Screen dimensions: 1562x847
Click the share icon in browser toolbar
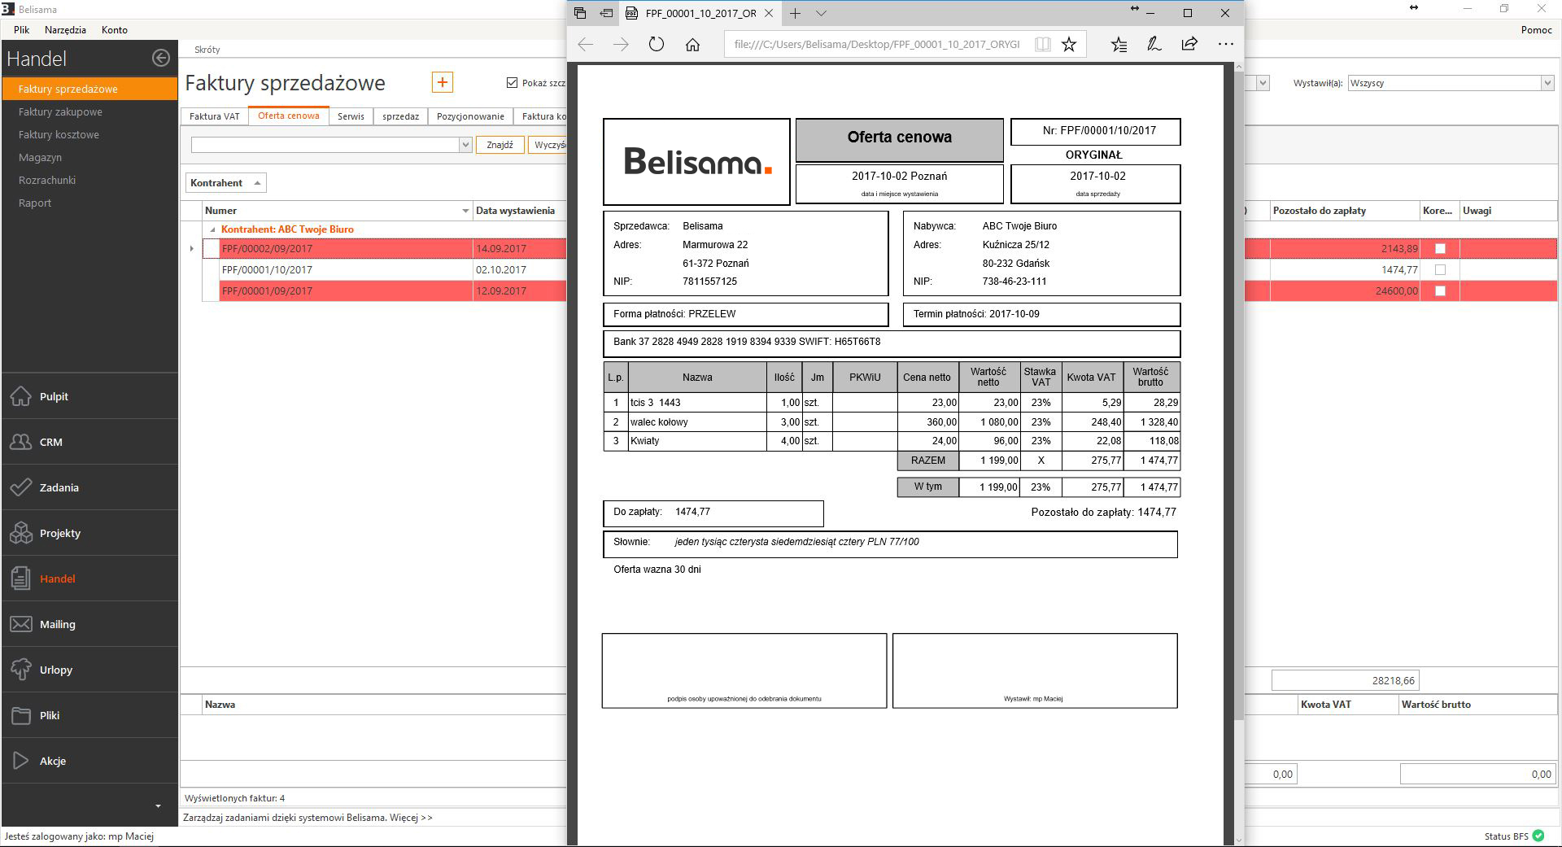pyautogui.click(x=1189, y=45)
